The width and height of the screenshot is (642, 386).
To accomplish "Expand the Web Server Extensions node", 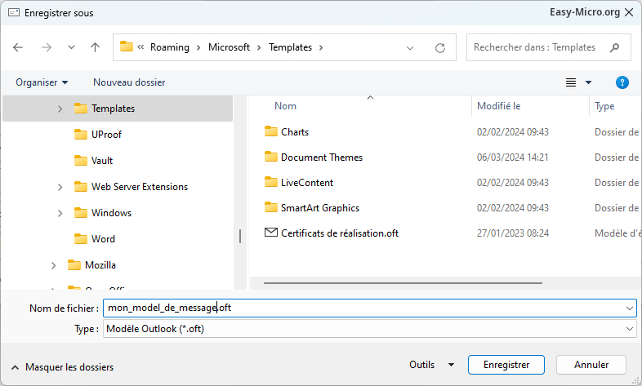I will (x=60, y=187).
